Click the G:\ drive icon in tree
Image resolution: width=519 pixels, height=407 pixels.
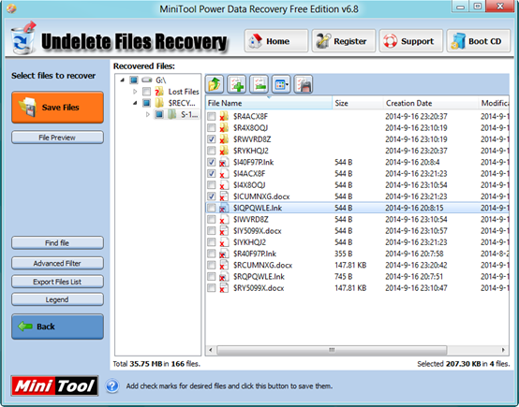(x=147, y=80)
